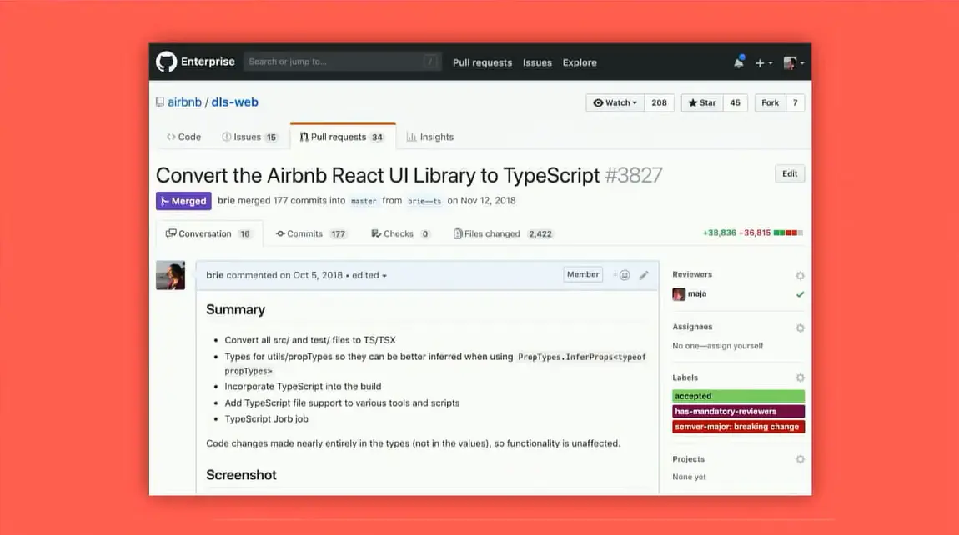Open the plus create-new dropdown

point(763,63)
